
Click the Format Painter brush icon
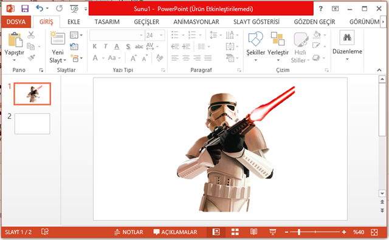pos(31,58)
